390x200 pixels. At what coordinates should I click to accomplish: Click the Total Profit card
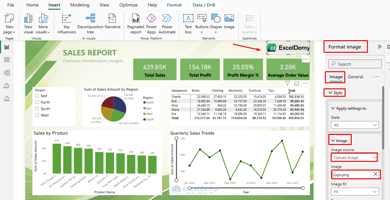click(x=200, y=69)
